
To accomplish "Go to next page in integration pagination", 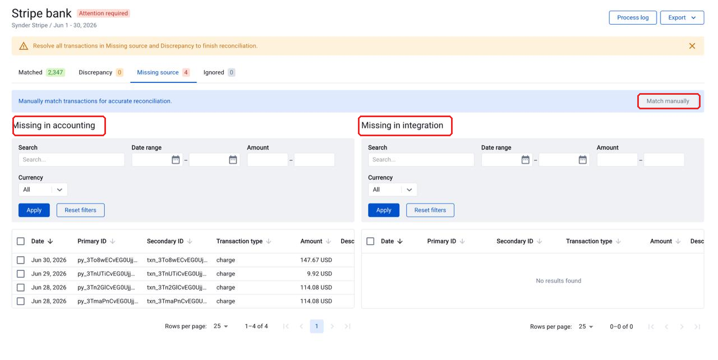I will (682, 326).
